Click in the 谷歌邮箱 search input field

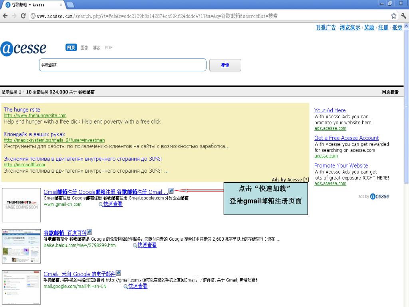tap(123, 65)
